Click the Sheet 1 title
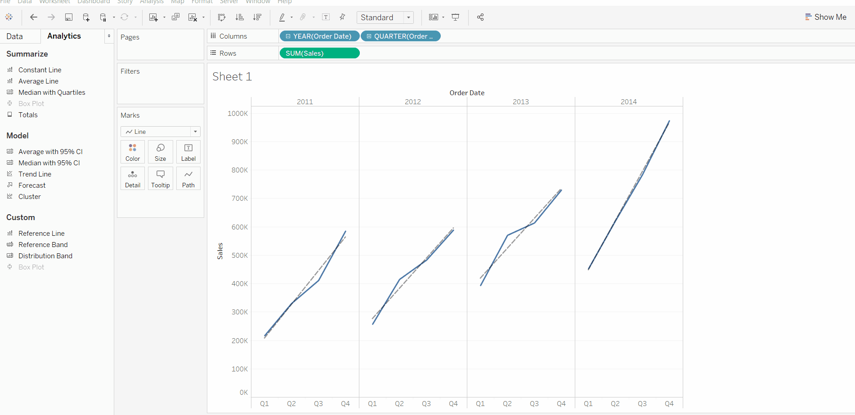 (x=232, y=77)
